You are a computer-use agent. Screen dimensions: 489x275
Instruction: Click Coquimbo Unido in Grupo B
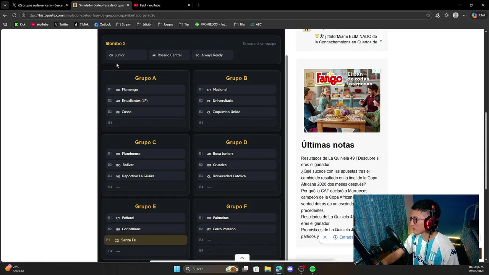click(x=236, y=112)
